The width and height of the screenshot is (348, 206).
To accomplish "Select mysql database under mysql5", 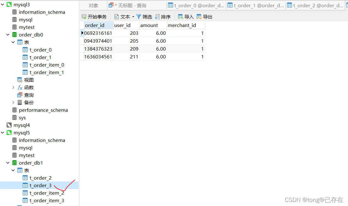I will click(25, 148).
